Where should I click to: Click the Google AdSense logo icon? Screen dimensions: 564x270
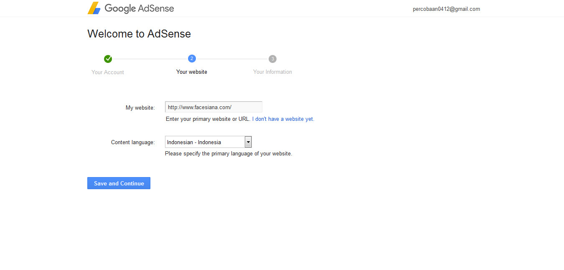coord(94,8)
